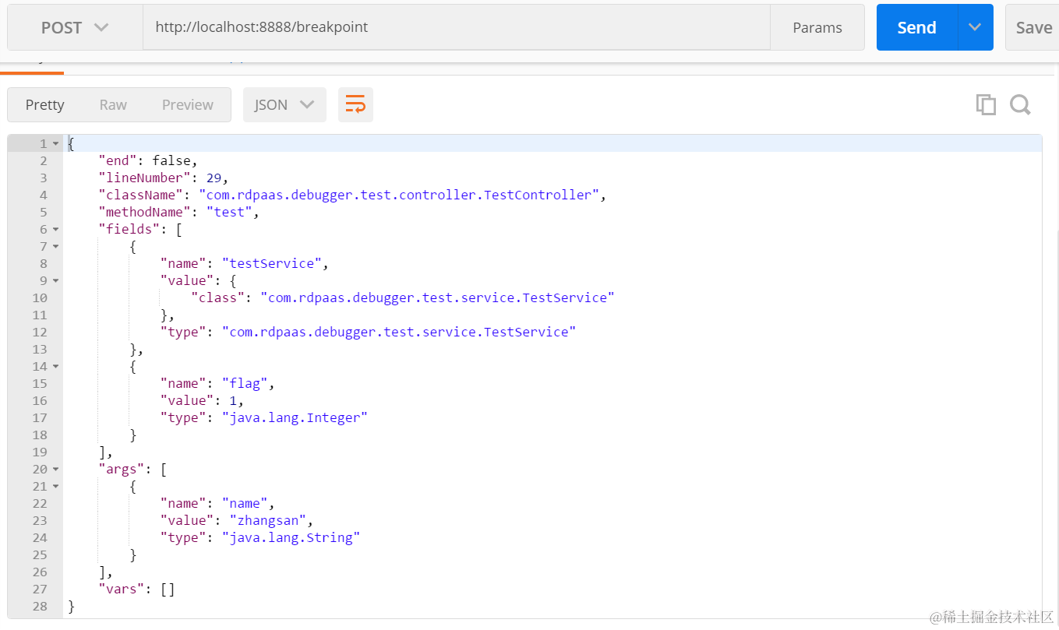Image resolution: width=1059 pixels, height=630 pixels.
Task: Copy the response body using the copy icon
Action: 986,104
